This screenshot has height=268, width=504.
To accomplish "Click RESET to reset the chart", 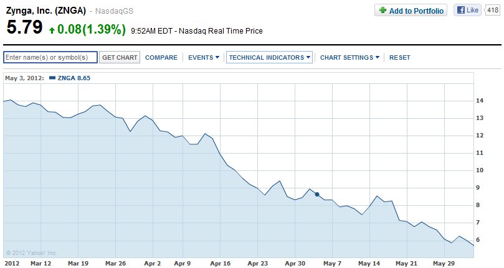I will coord(399,57).
